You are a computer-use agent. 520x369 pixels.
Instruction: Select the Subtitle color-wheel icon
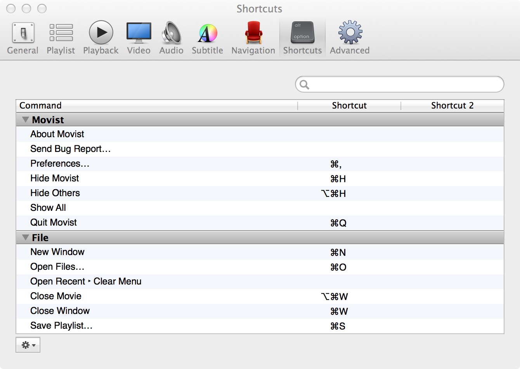tap(207, 33)
